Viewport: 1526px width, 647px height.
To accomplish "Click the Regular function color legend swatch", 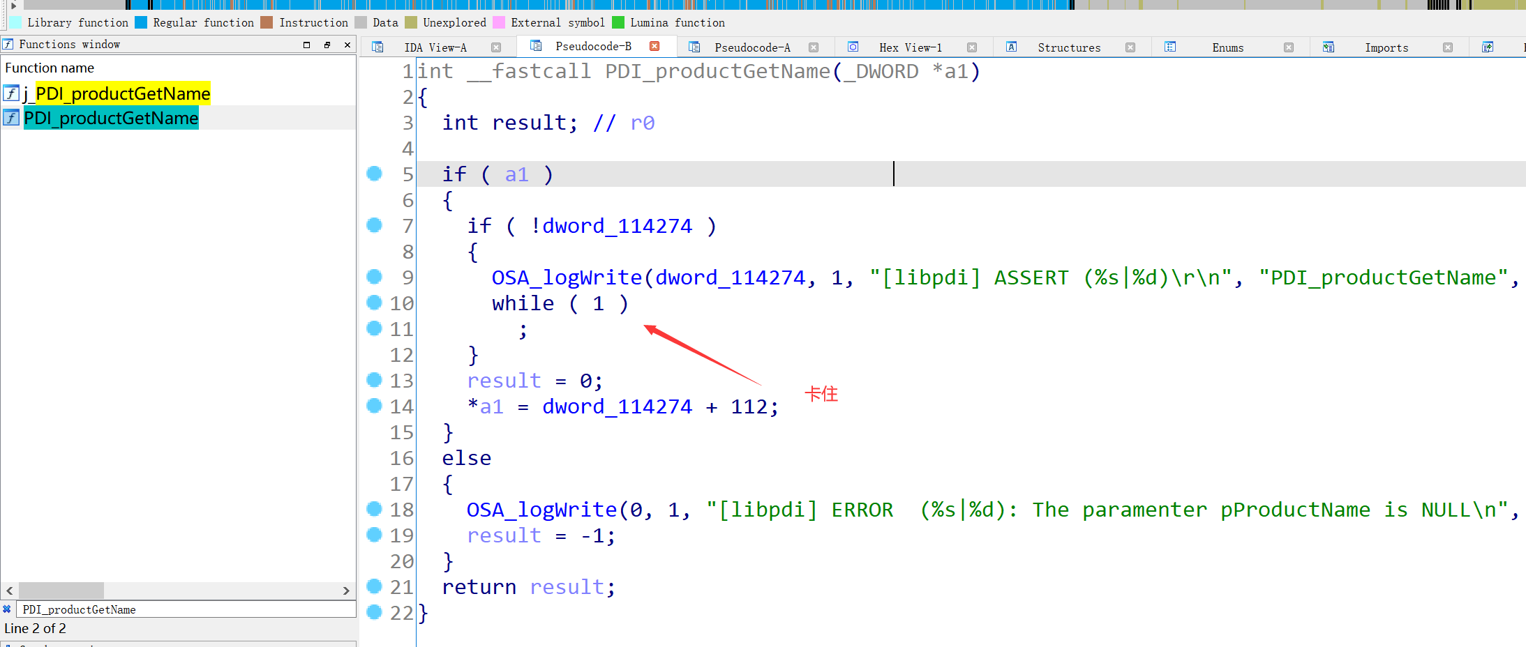I will click(141, 22).
